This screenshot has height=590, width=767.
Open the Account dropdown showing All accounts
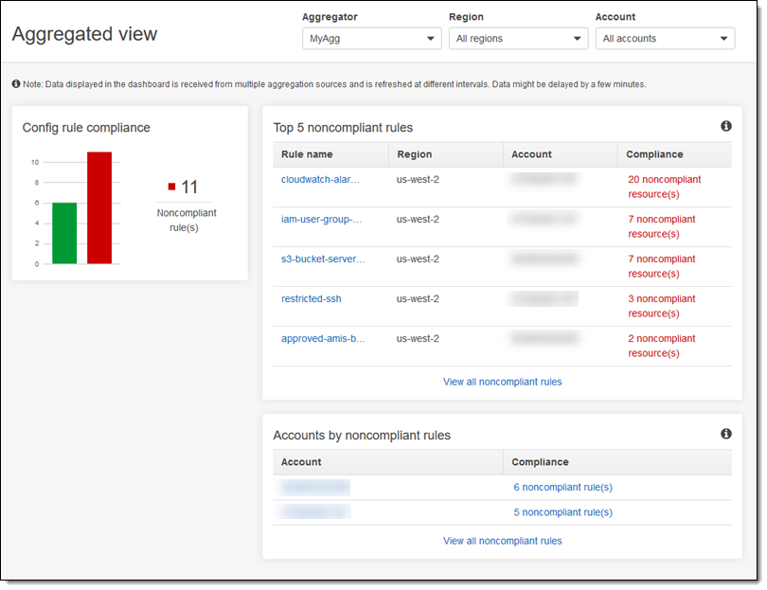coord(665,39)
